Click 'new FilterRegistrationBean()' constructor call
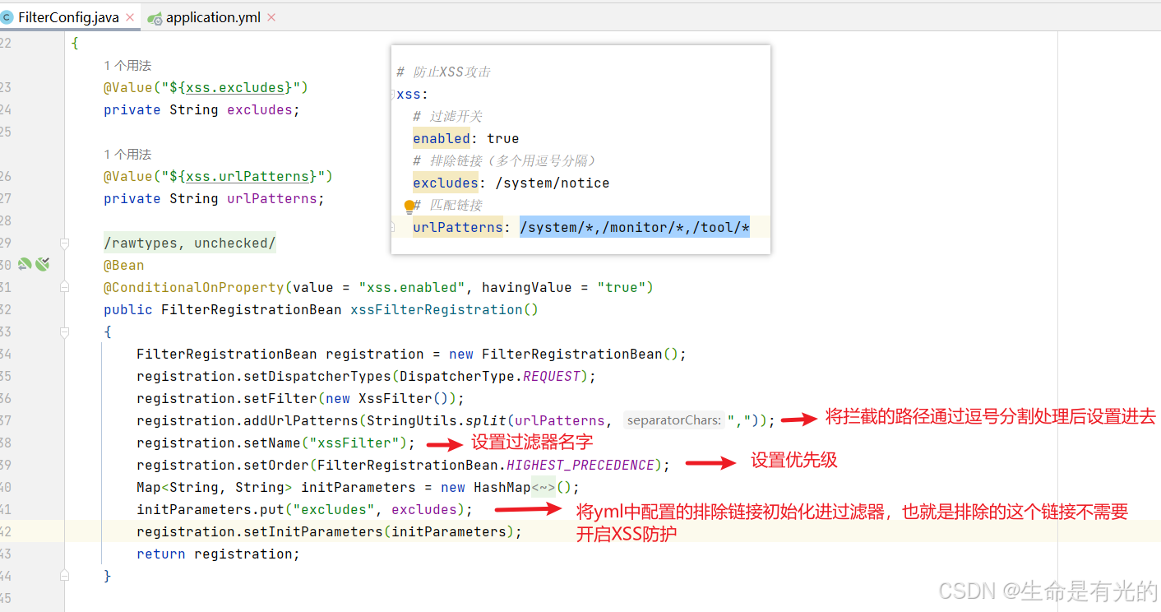 coord(563,354)
